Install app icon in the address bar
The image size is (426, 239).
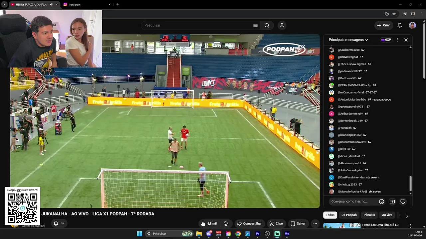click(x=387, y=14)
